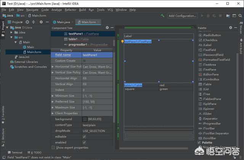The height and width of the screenshot is (160, 244).
Task: Select JTree in the Palette
Action: coord(204,94)
